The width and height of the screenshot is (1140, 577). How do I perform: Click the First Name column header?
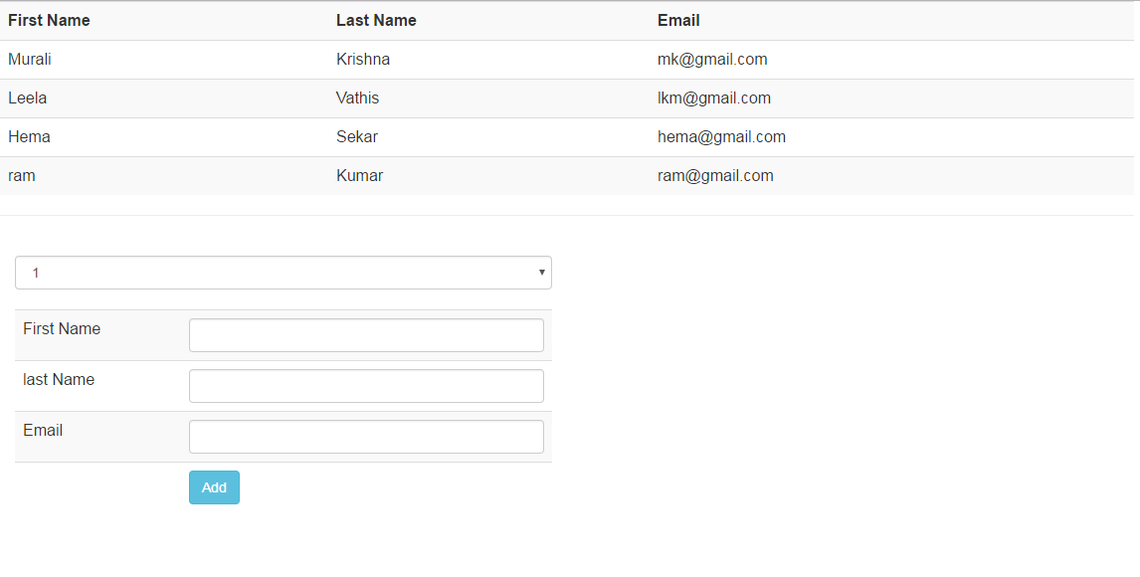pos(49,21)
